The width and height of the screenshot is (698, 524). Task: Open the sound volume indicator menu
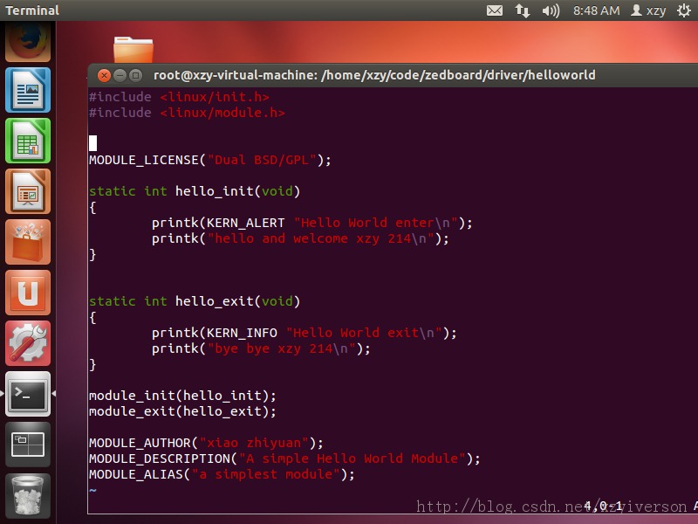pos(551,10)
